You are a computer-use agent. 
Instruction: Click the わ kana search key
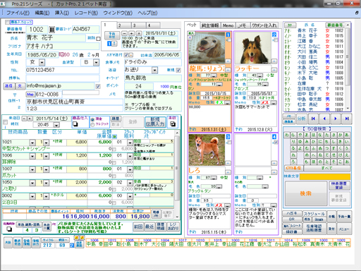coord(286,135)
